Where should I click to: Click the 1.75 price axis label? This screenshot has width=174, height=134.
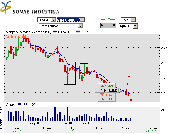point(164,78)
